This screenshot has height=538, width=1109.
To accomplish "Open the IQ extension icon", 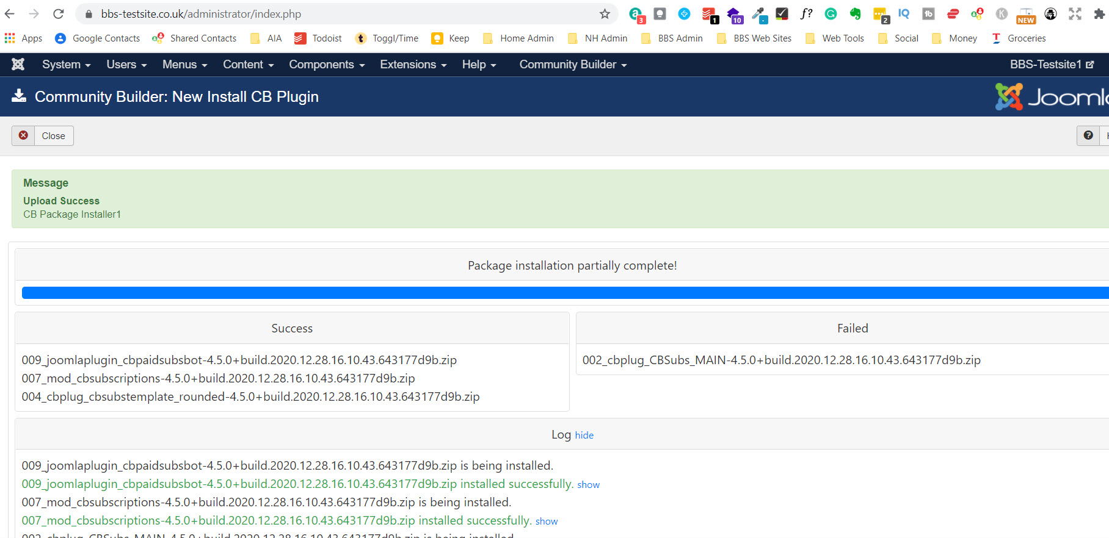I will click(x=904, y=13).
